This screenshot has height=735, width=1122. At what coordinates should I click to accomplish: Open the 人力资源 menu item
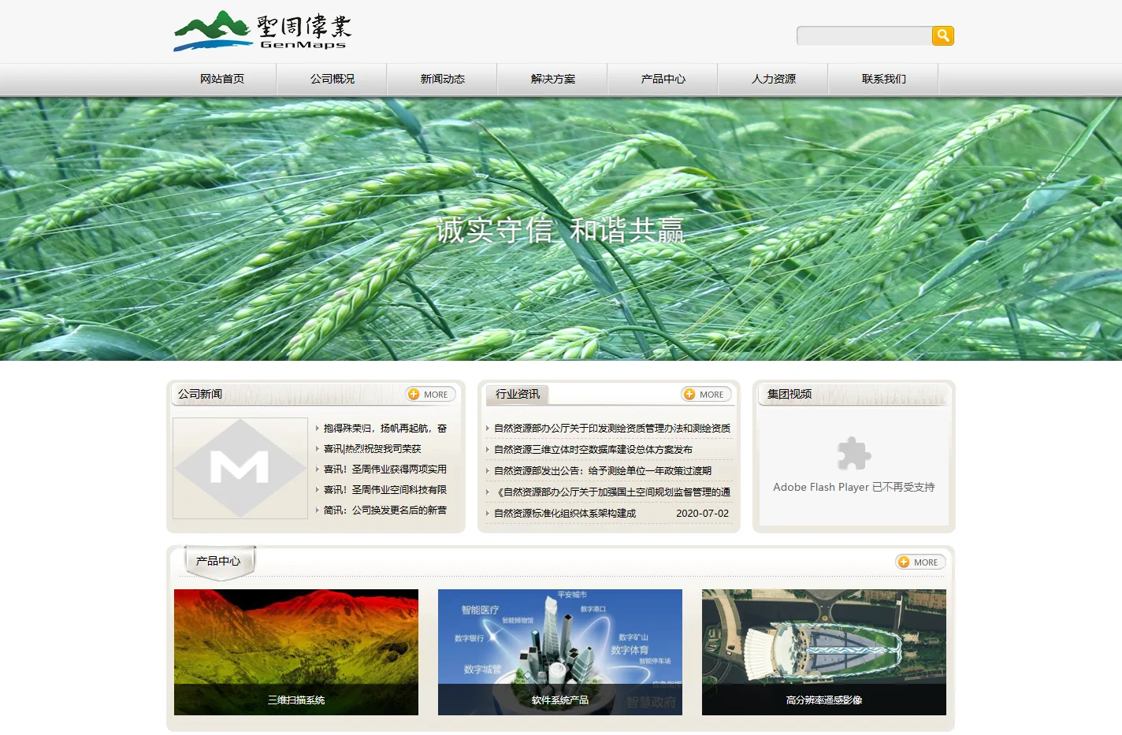tap(774, 79)
